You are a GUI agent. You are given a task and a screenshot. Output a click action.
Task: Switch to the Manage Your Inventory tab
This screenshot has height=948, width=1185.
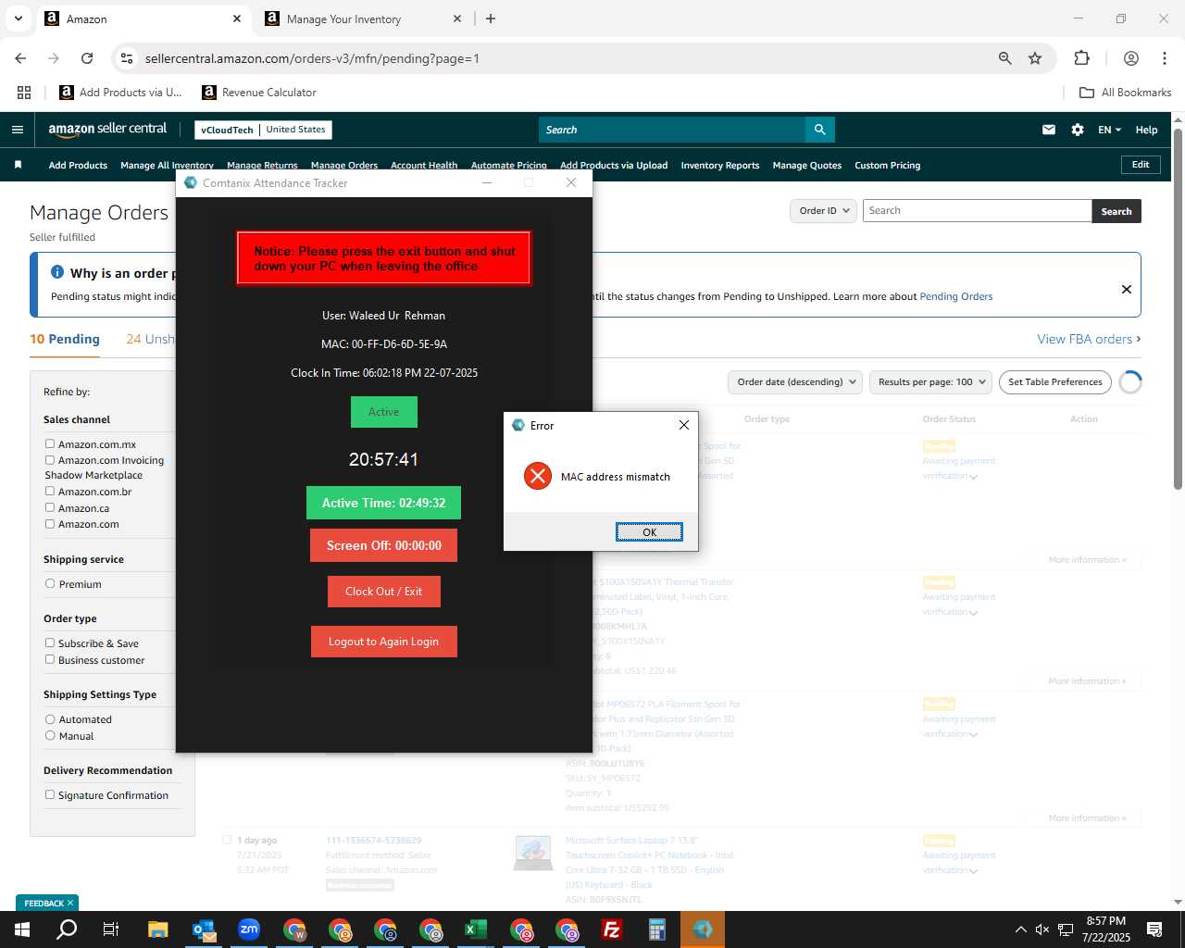(x=362, y=19)
